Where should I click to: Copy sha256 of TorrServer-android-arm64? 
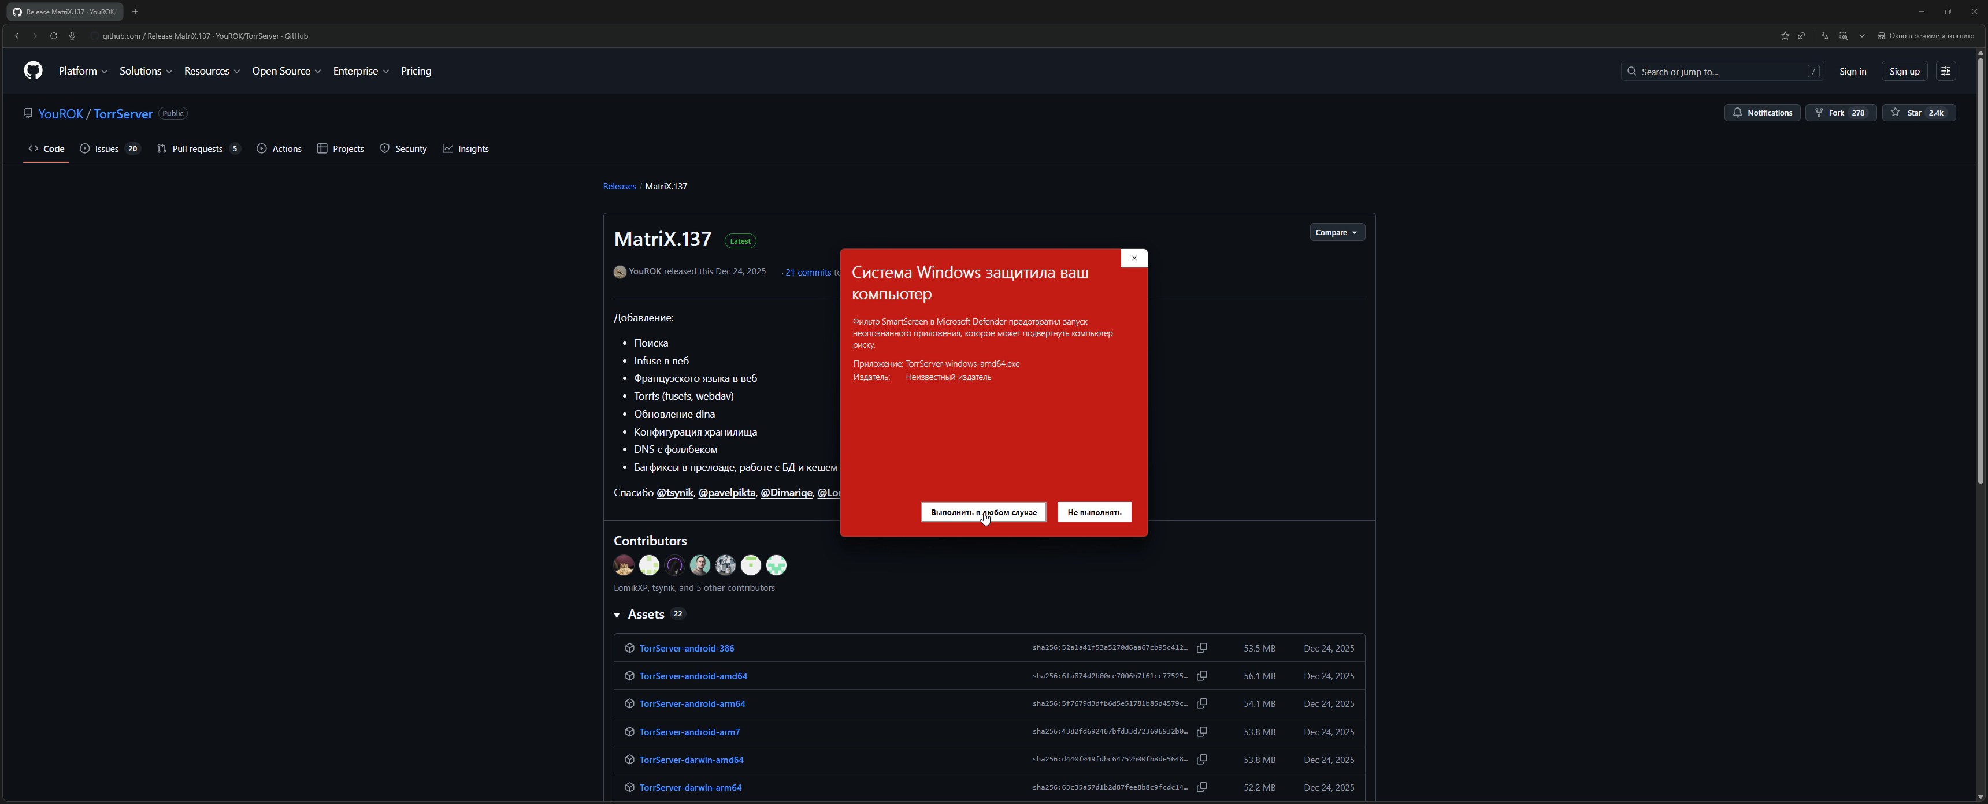1201,703
